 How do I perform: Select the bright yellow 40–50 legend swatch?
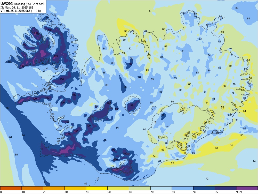click(x=97, y=188)
